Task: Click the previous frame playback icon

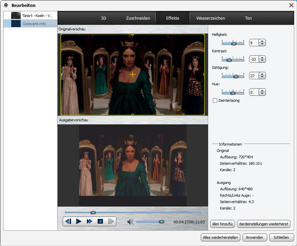Action: click(x=68, y=221)
